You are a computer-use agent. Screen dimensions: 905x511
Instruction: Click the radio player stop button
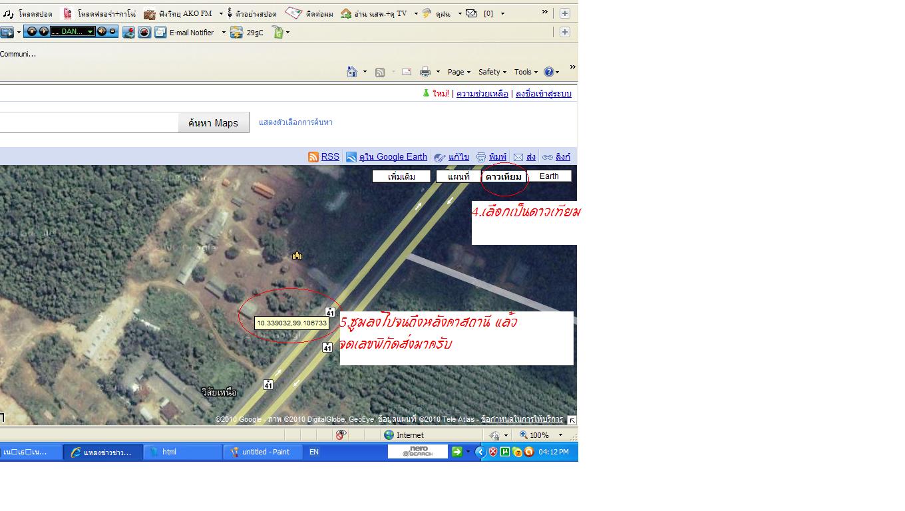(x=33, y=31)
